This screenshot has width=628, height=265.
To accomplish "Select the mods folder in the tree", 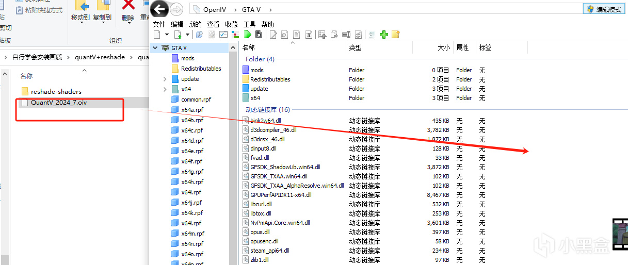I will (188, 58).
